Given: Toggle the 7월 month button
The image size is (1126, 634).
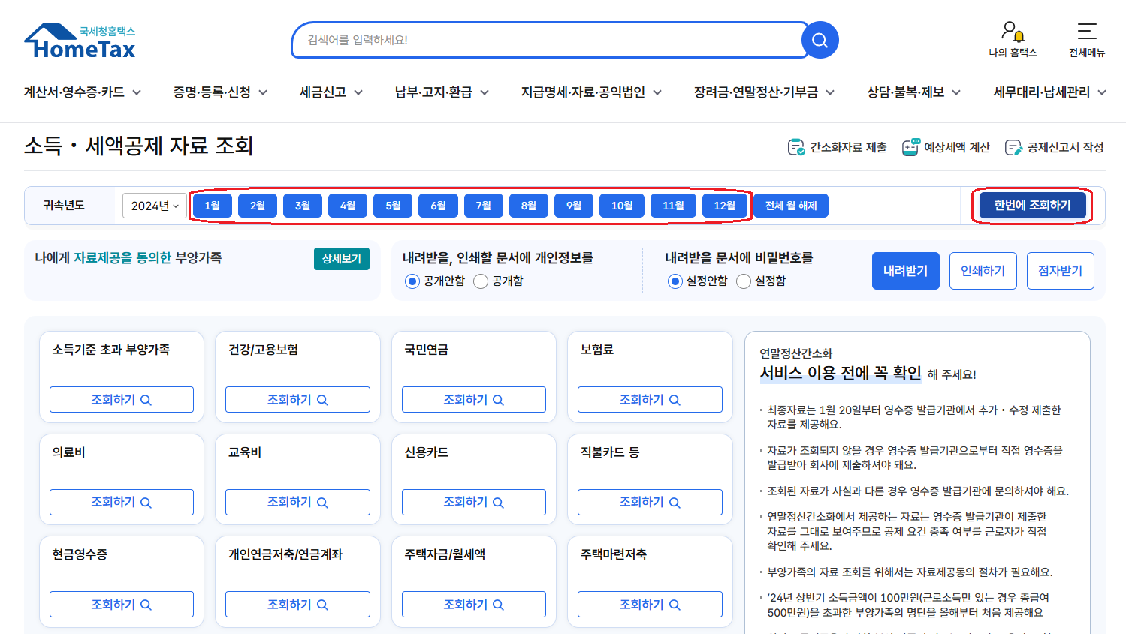Looking at the screenshot, I should 483,206.
